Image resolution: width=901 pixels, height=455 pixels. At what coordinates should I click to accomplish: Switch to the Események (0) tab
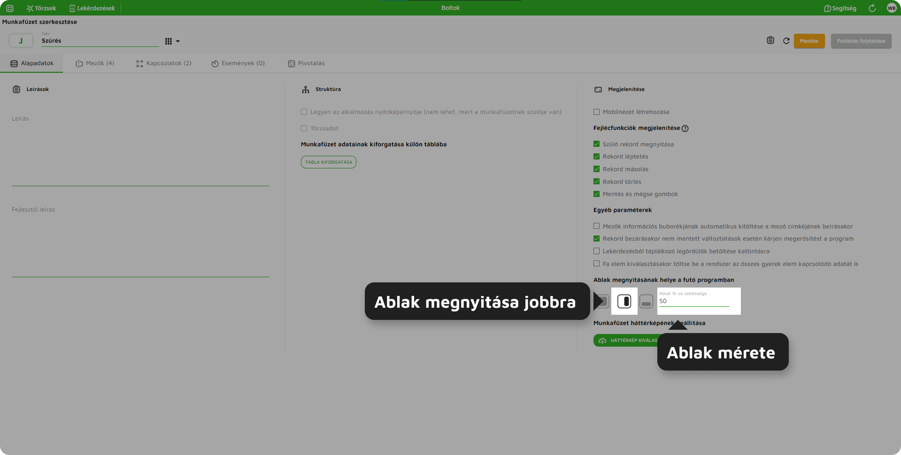[x=238, y=63]
